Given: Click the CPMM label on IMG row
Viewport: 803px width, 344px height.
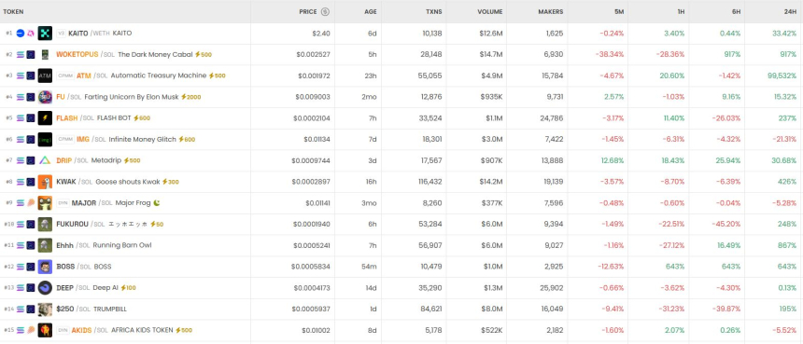Looking at the screenshot, I should [65, 139].
